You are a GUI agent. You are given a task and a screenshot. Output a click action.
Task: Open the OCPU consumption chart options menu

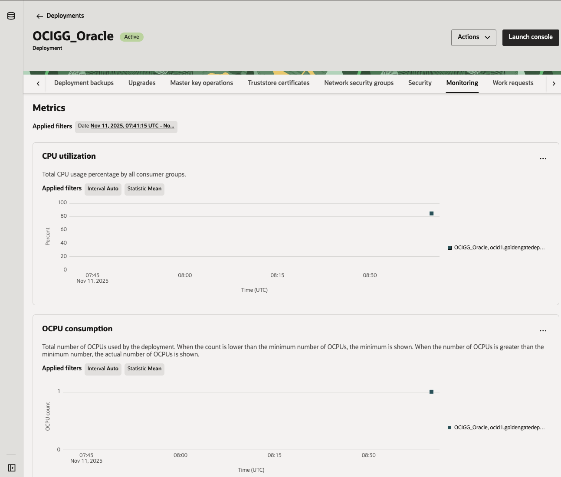pyautogui.click(x=543, y=330)
